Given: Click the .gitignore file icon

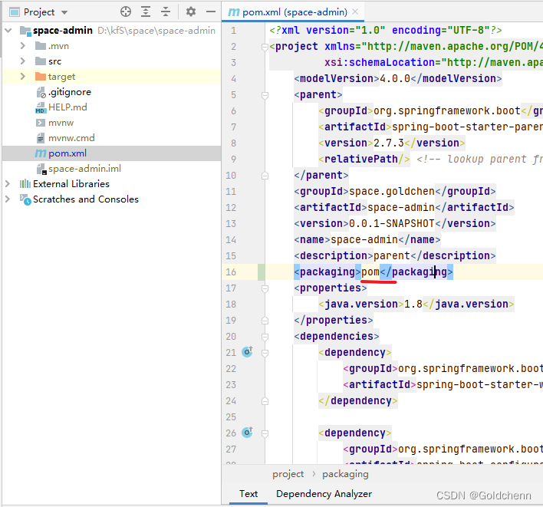Looking at the screenshot, I should click(41, 93).
